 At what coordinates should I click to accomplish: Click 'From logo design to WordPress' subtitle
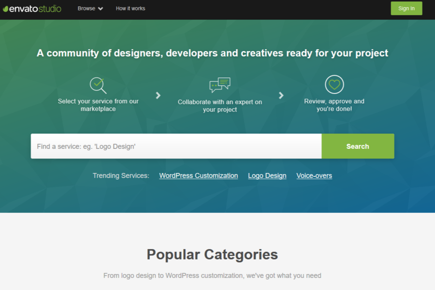tap(212, 275)
